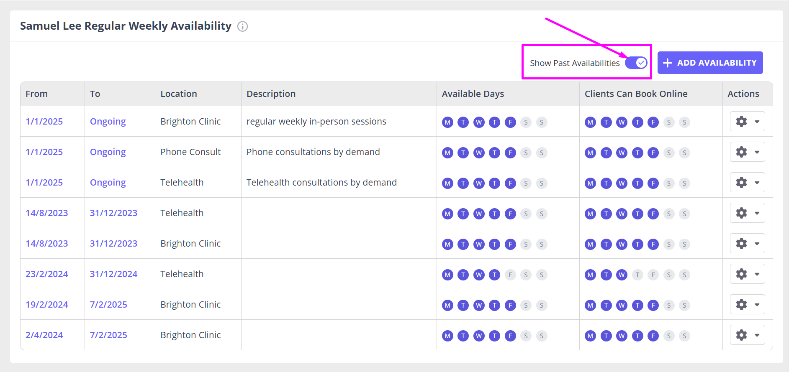Click the Available Days column header
This screenshot has height=372, width=789.
tap(473, 94)
